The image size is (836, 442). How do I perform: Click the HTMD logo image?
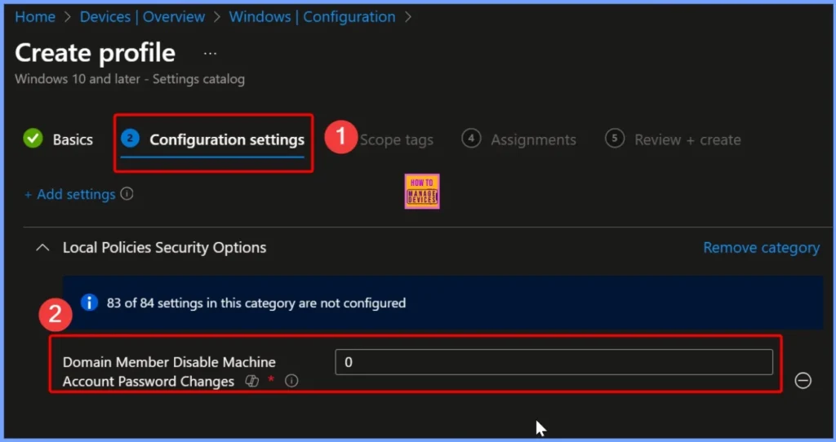click(x=422, y=191)
